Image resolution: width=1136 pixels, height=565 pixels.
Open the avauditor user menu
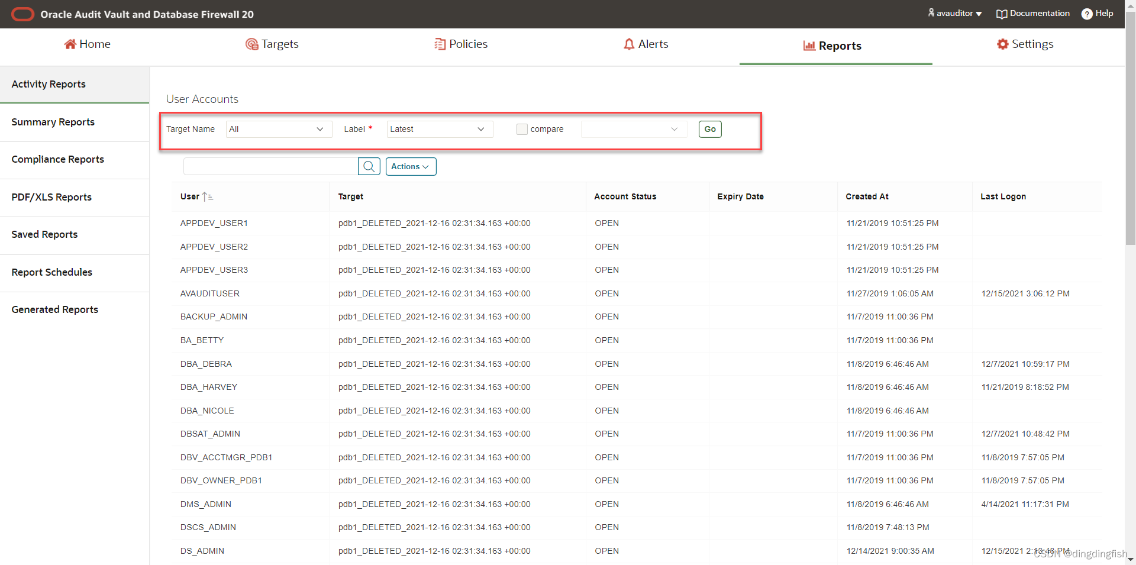point(955,13)
